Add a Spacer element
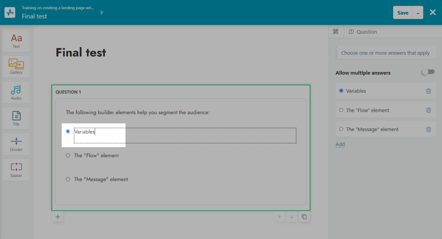442x239 pixels. coord(16,170)
